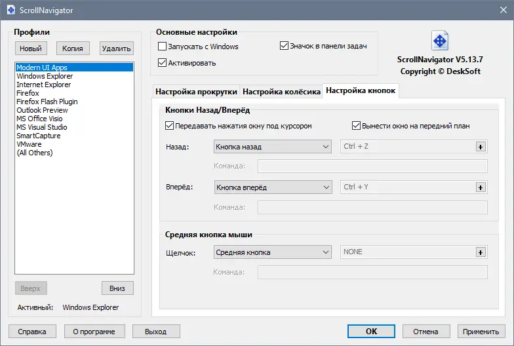The image size is (514, 346).
Task: Select Internet Explorer profile
Action: click(75, 85)
